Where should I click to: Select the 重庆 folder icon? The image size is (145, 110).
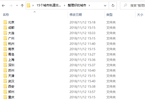(x=5, y=97)
